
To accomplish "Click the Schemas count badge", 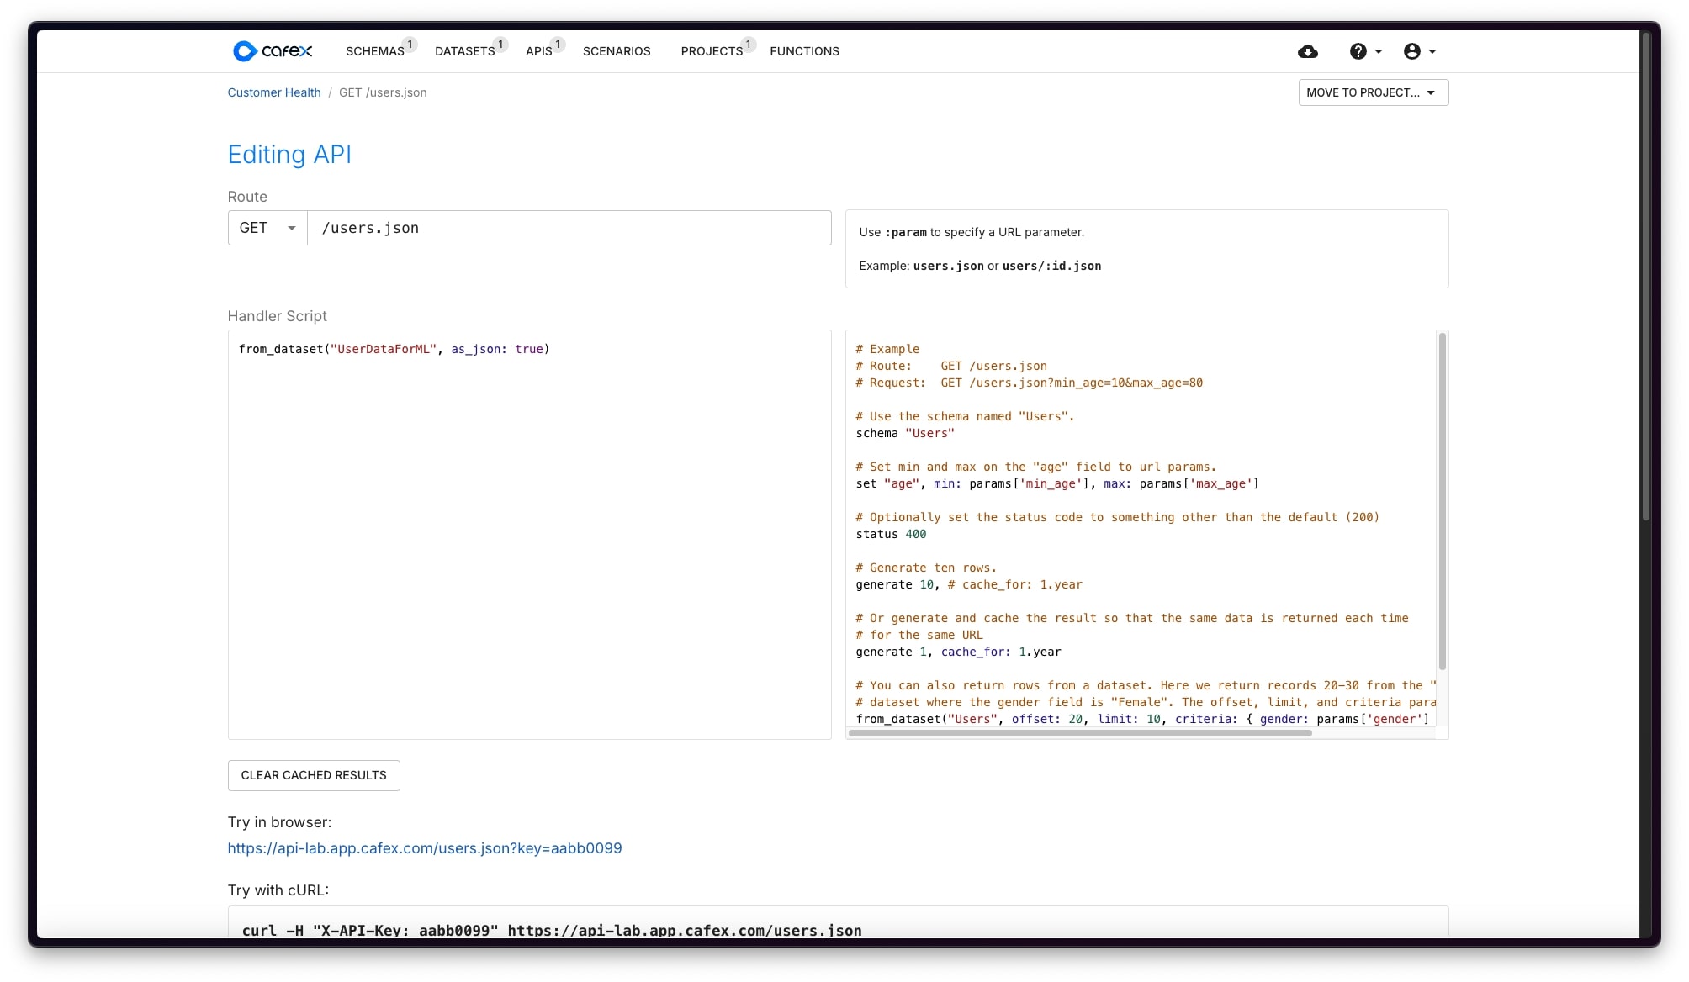I will [410, 45].
